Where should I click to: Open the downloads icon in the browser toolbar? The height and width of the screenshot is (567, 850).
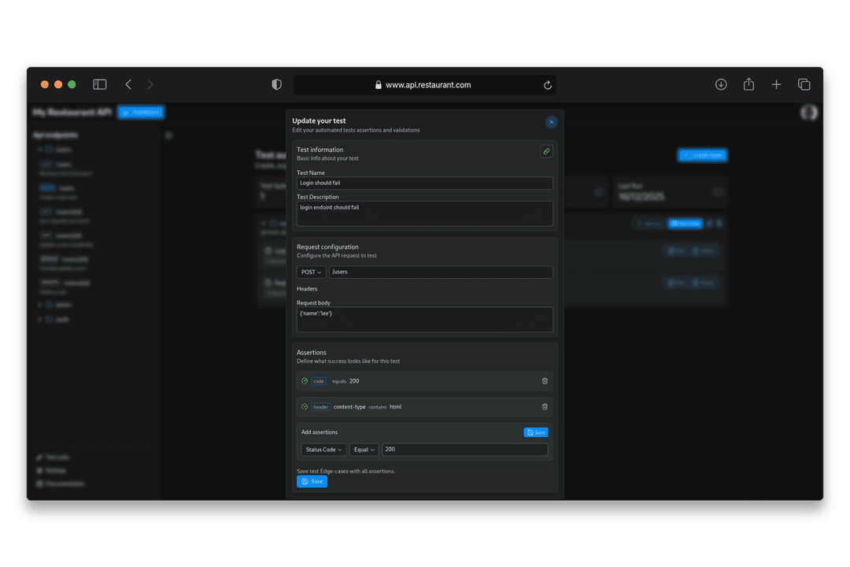point(720,84)
